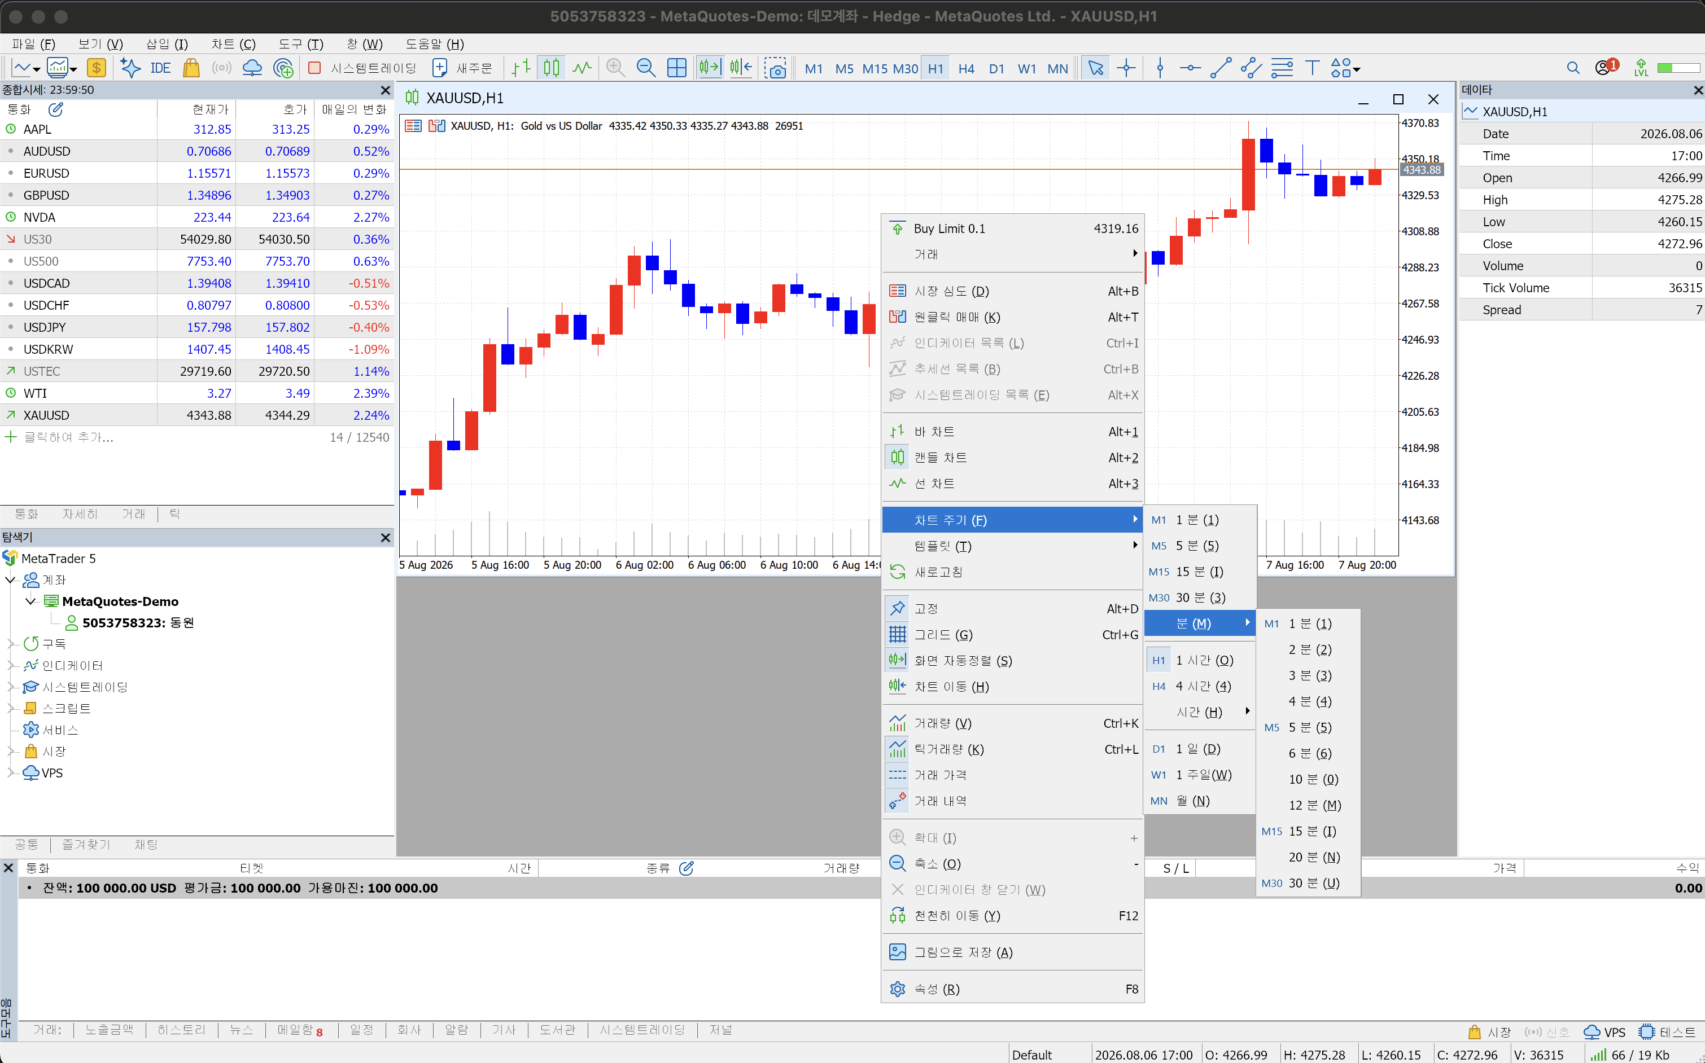The width and height of the screenshot is (1705, 1063).
Task: Select the vertical line drawing tool
Action: click(x=1160, y=68)
